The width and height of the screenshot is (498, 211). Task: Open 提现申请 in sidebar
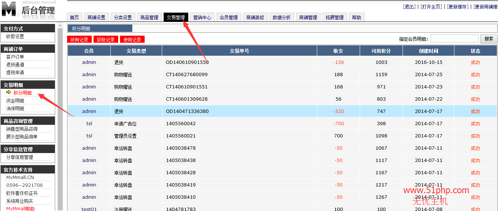(15, 72)
